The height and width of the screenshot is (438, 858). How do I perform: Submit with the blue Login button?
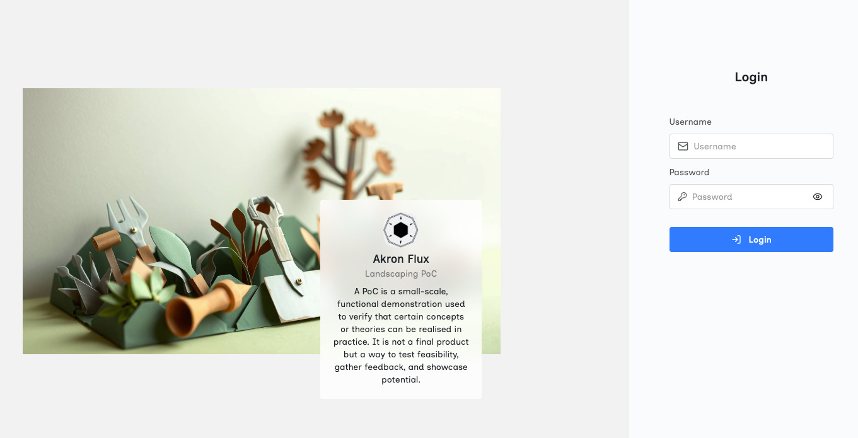click(751, 239)
